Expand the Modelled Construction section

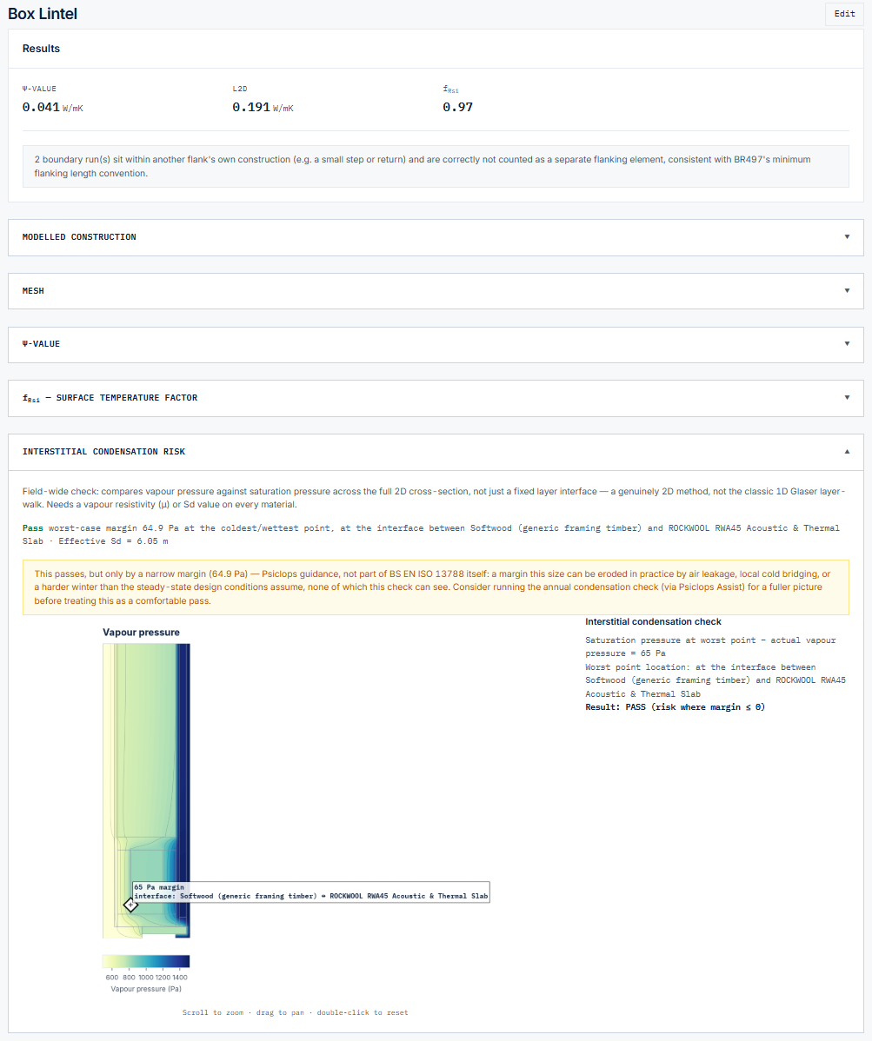click(x=436, y=237)
